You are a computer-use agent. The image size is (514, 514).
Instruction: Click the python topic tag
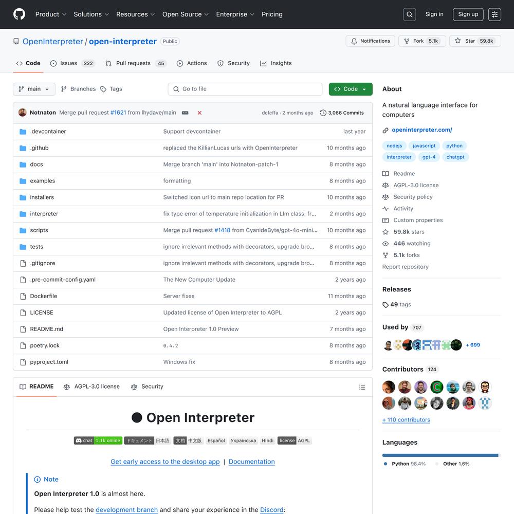click(x=454, y=146)
